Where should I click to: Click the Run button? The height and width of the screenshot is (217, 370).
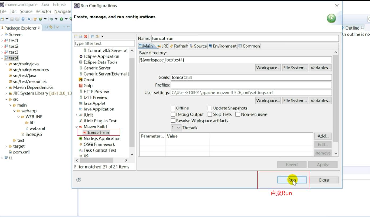[x=292, y=180]
